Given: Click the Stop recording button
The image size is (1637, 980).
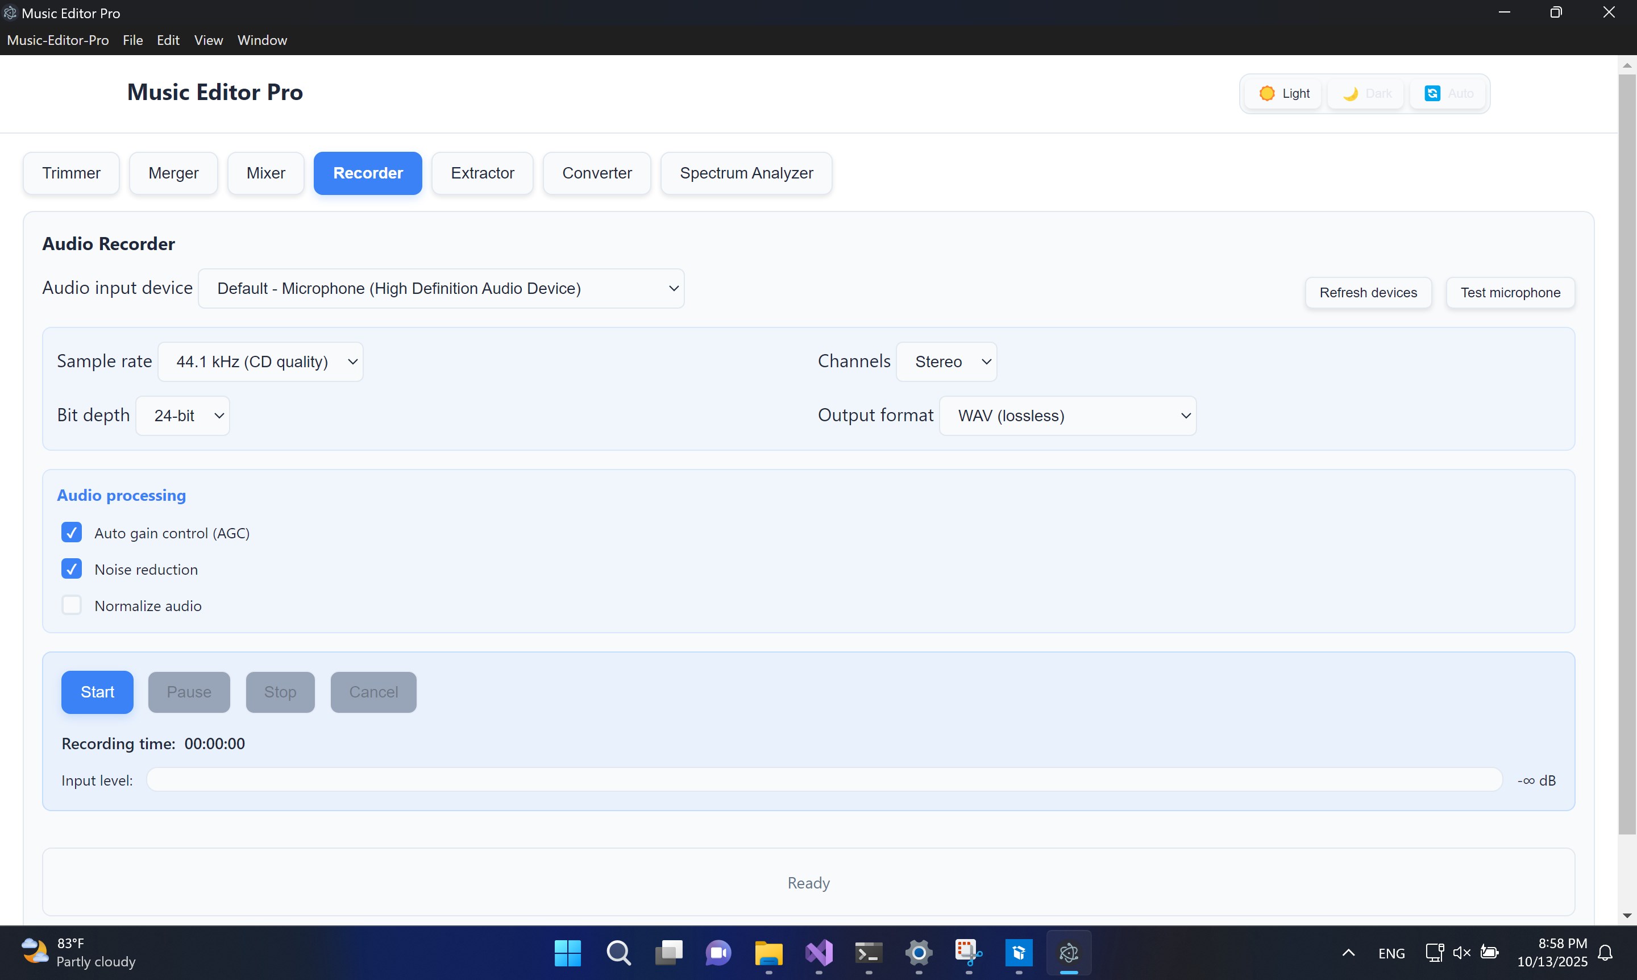Looking at the screenshot, I should pos(280,692).
